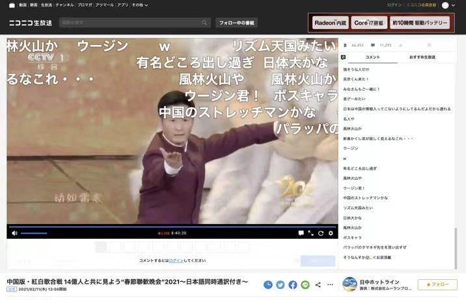
Task: Open the アツマール menu link
Action: pyautogui.click(x=105, y=5)
